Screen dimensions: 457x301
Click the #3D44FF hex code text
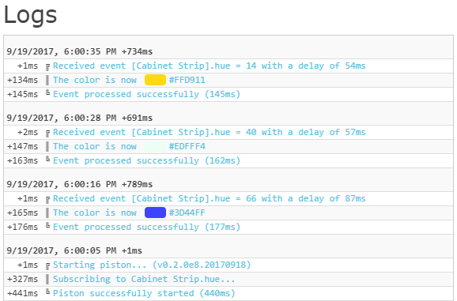pos(187,213)
